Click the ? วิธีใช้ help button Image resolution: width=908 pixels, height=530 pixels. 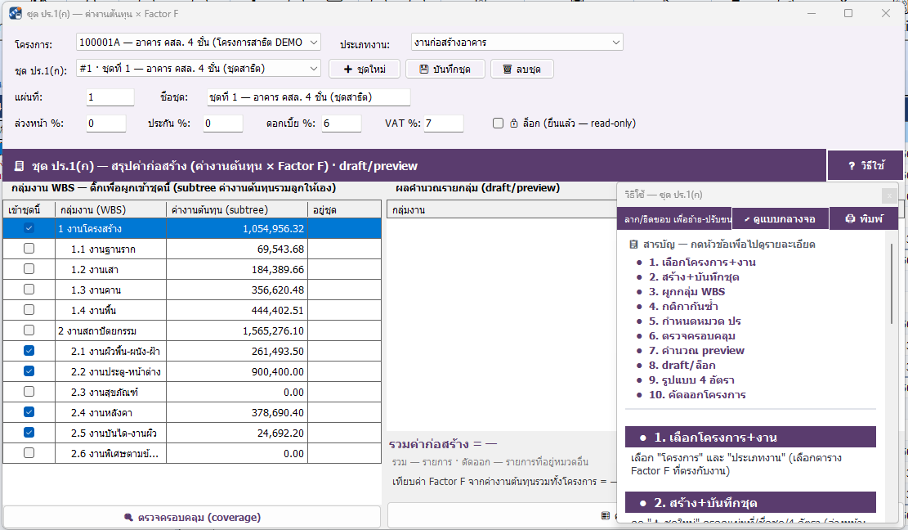tap(866, 166)
